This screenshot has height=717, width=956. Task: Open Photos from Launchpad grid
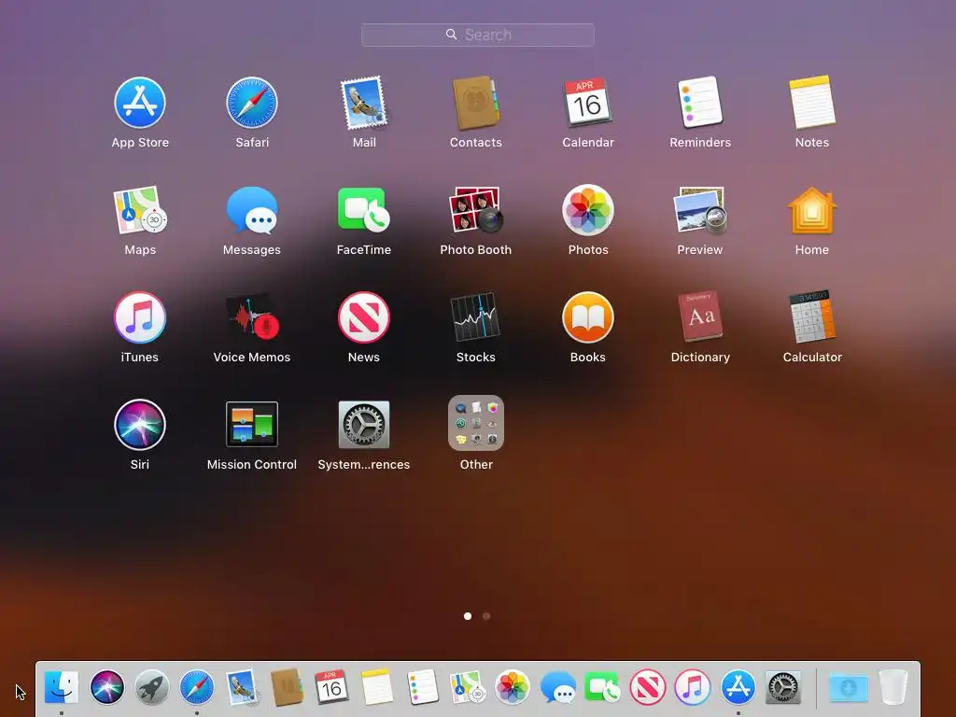click(588, 210)
